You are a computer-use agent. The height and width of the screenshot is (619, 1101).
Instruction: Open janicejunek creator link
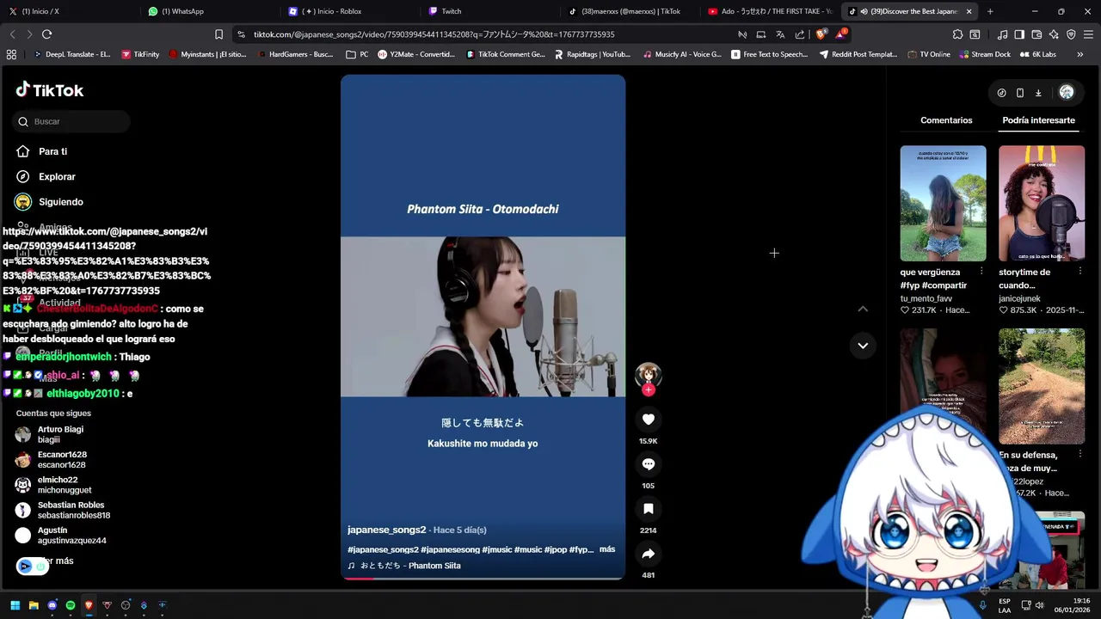[1019, 298]
